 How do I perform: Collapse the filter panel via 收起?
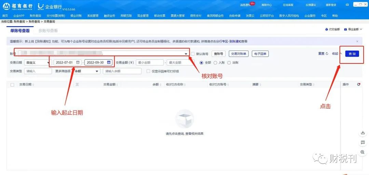(x=337, y=54)
